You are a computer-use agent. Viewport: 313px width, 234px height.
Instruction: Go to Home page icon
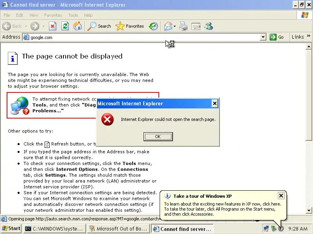[x=77, y=26]
